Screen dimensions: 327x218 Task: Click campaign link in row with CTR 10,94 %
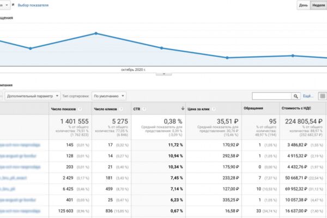click(18, 156)
